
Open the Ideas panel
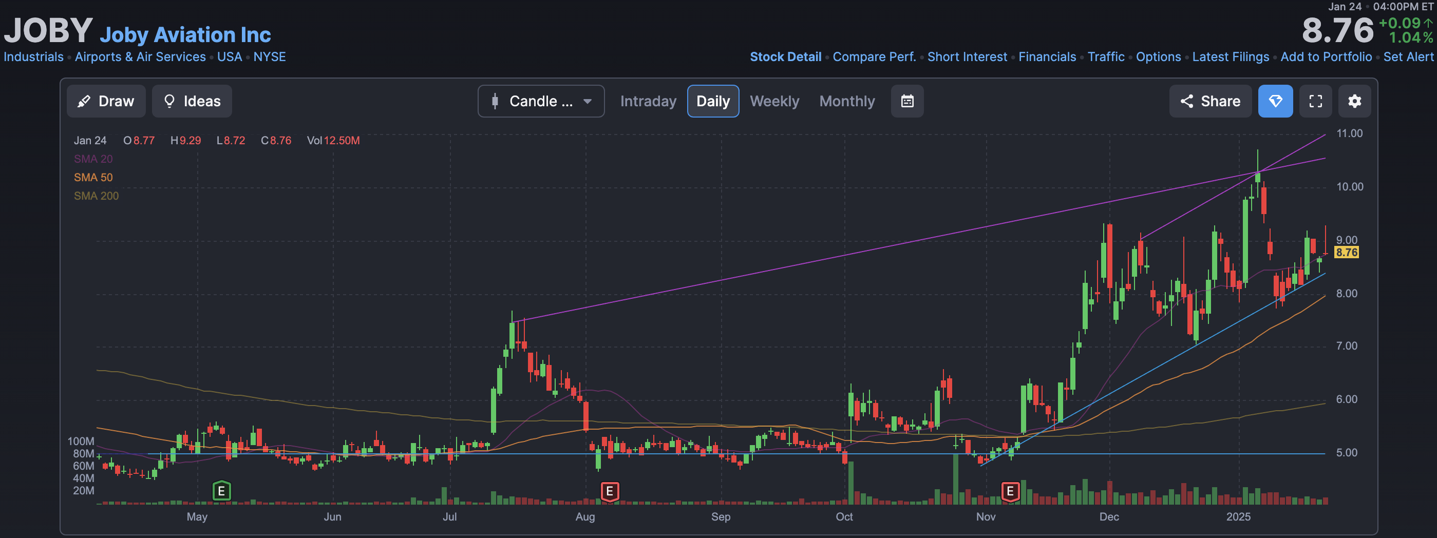(192, 101)
